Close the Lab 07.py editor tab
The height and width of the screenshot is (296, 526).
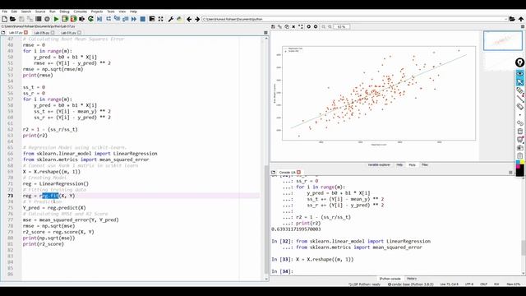click(25, 33)
